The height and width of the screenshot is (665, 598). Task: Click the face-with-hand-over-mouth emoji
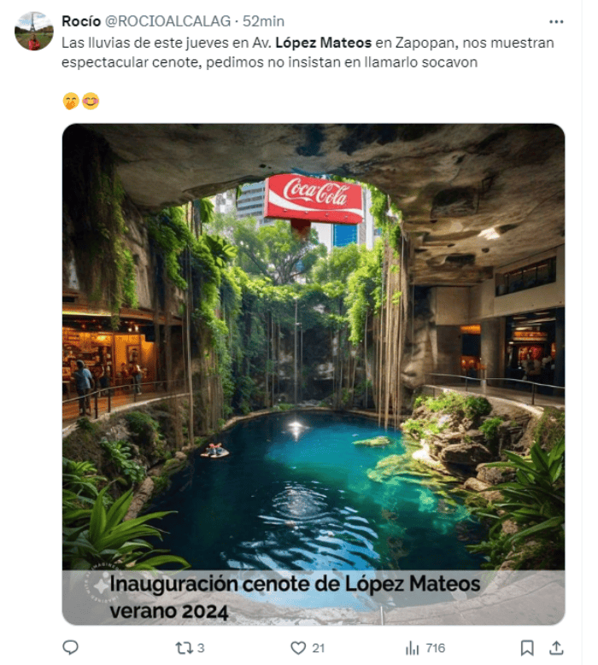(x=70, y=102)
